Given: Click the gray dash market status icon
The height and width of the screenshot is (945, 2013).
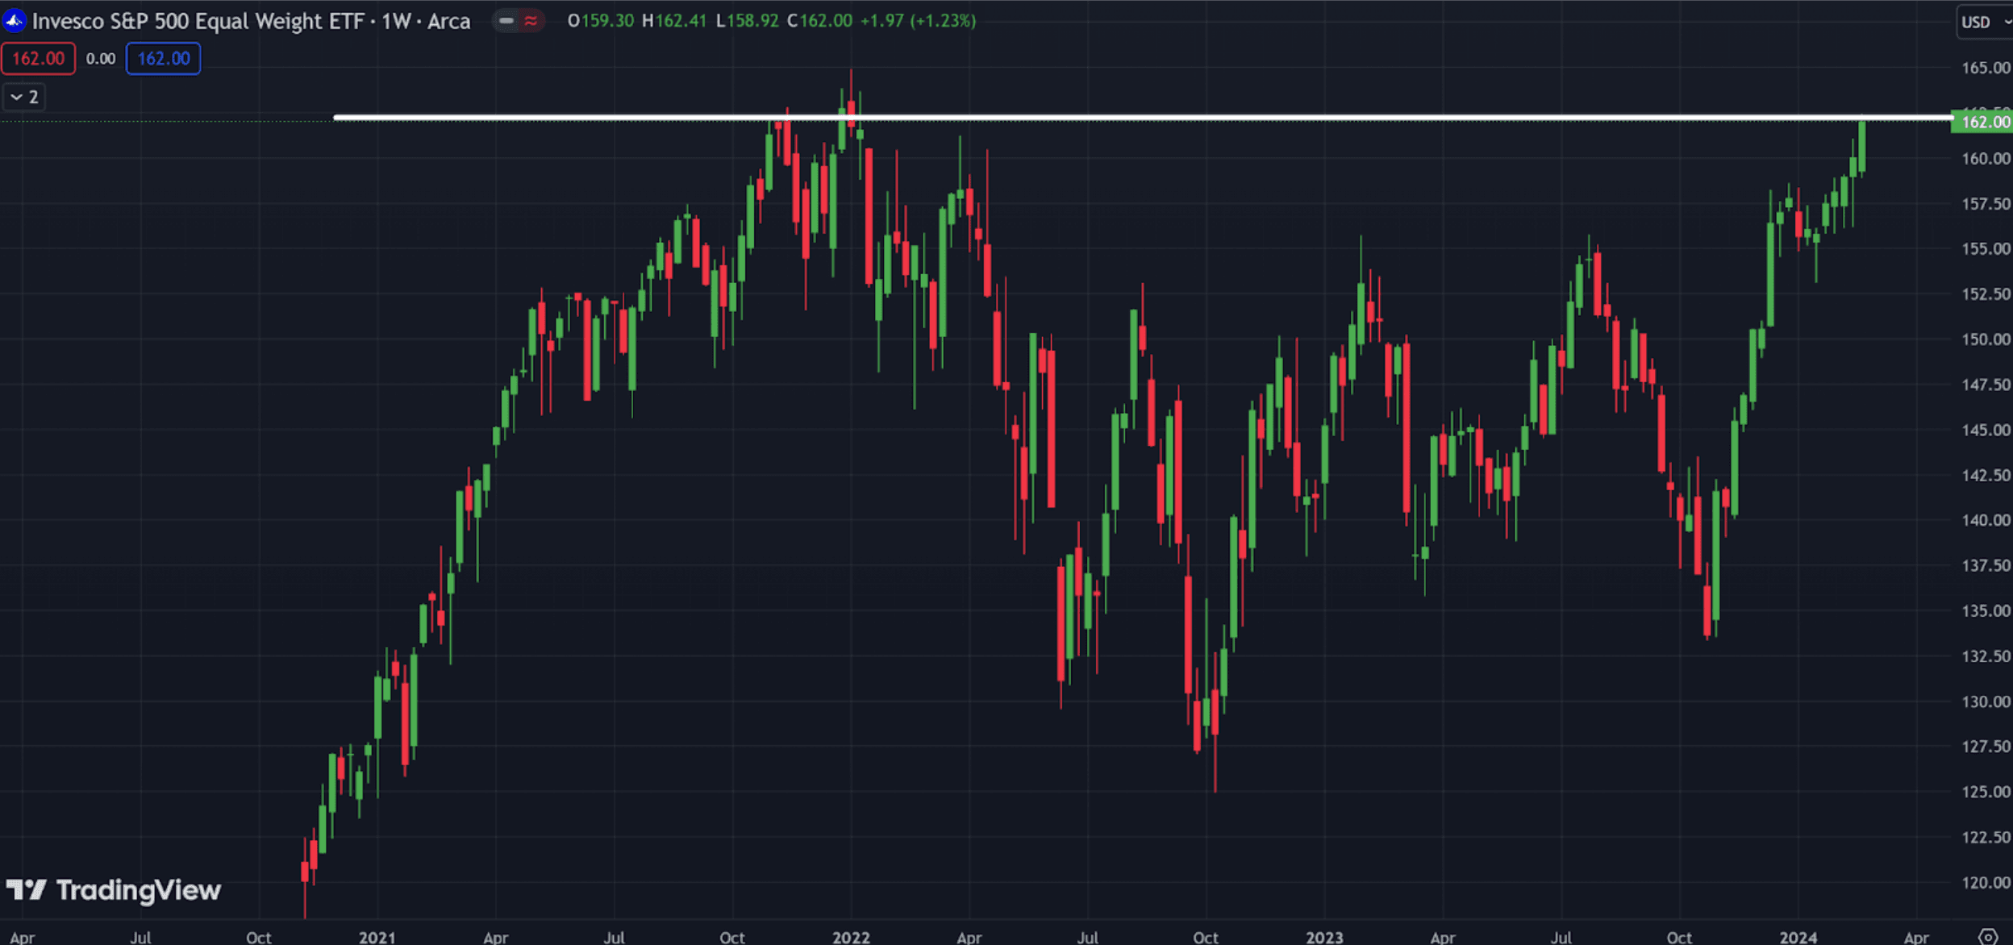Looking at the screenshot, I should click(x=506, y=21).
